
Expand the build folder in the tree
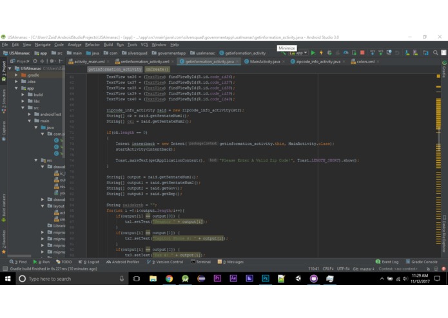click(x=23, y=95)
